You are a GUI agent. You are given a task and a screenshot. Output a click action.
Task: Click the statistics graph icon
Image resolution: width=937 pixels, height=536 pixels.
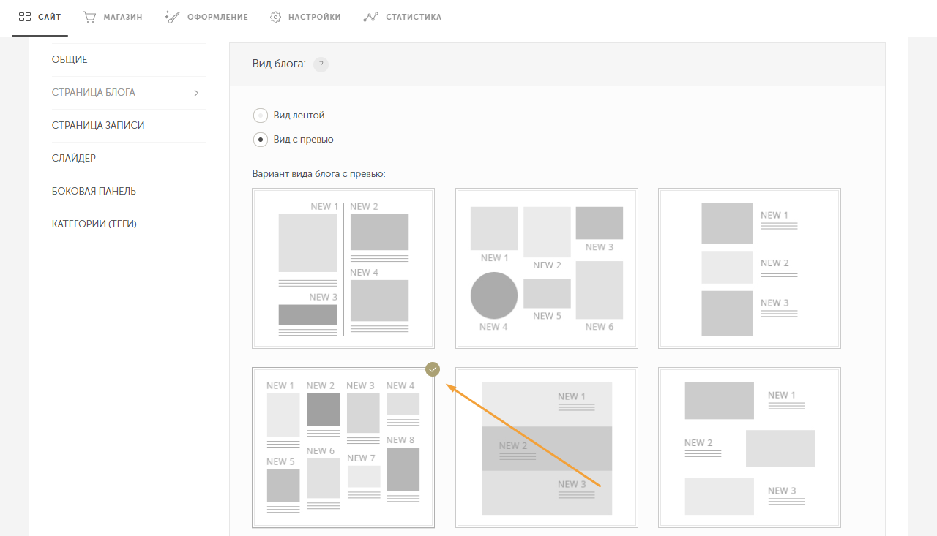coord(370,17)
